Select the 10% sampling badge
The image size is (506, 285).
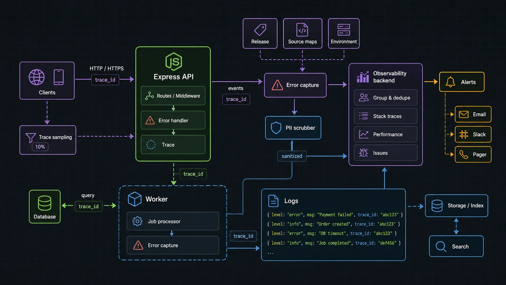40,147
